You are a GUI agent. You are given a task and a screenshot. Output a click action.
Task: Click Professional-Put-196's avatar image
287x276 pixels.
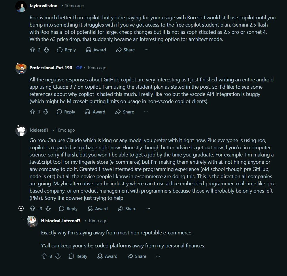pos(21,68)
